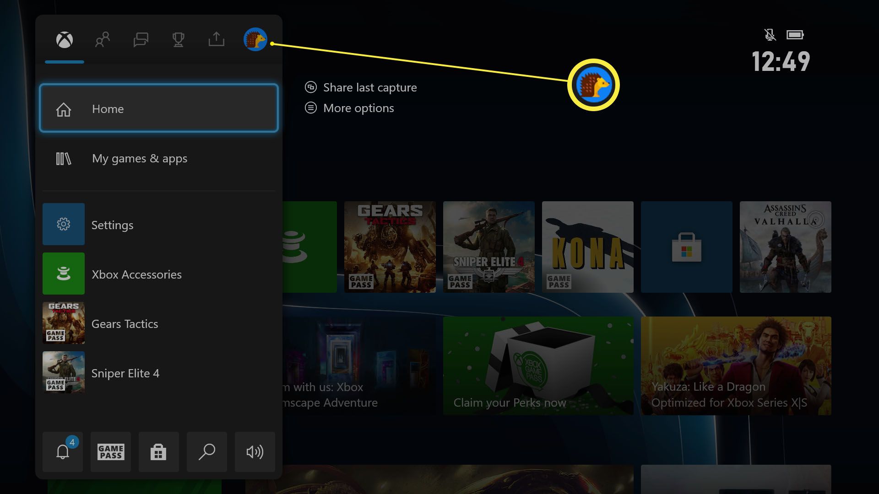Click the More options menu icon
This screenshot has width=879, height=494.
(311, 108)
